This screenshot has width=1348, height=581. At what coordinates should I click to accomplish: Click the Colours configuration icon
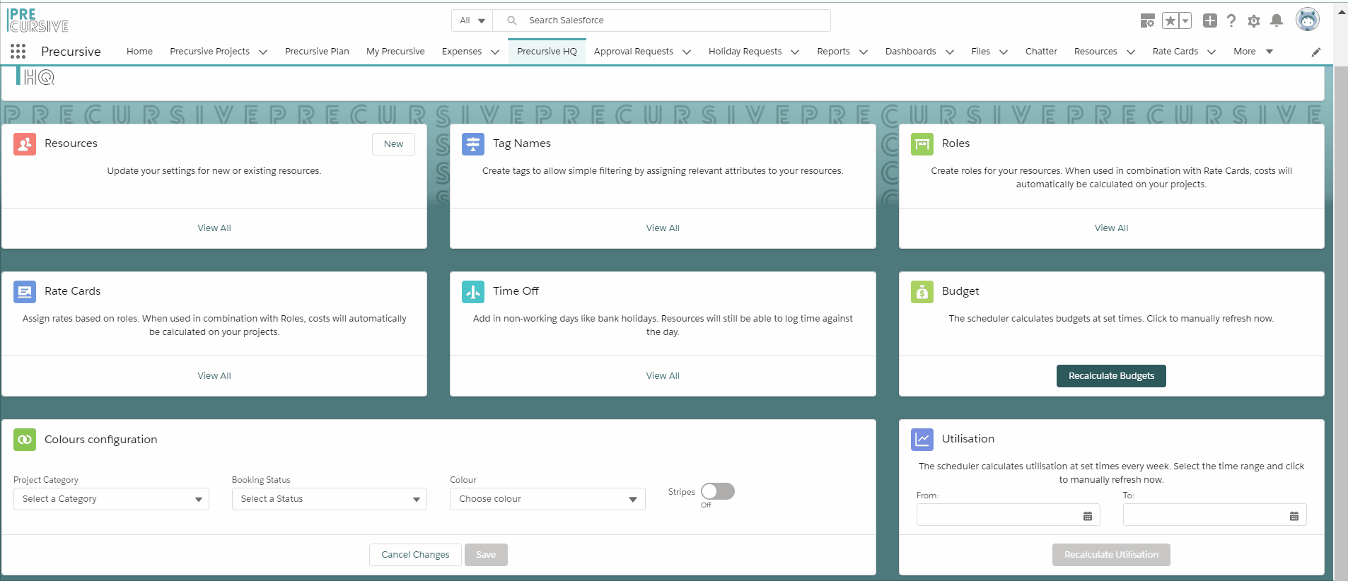coord(25,440)
